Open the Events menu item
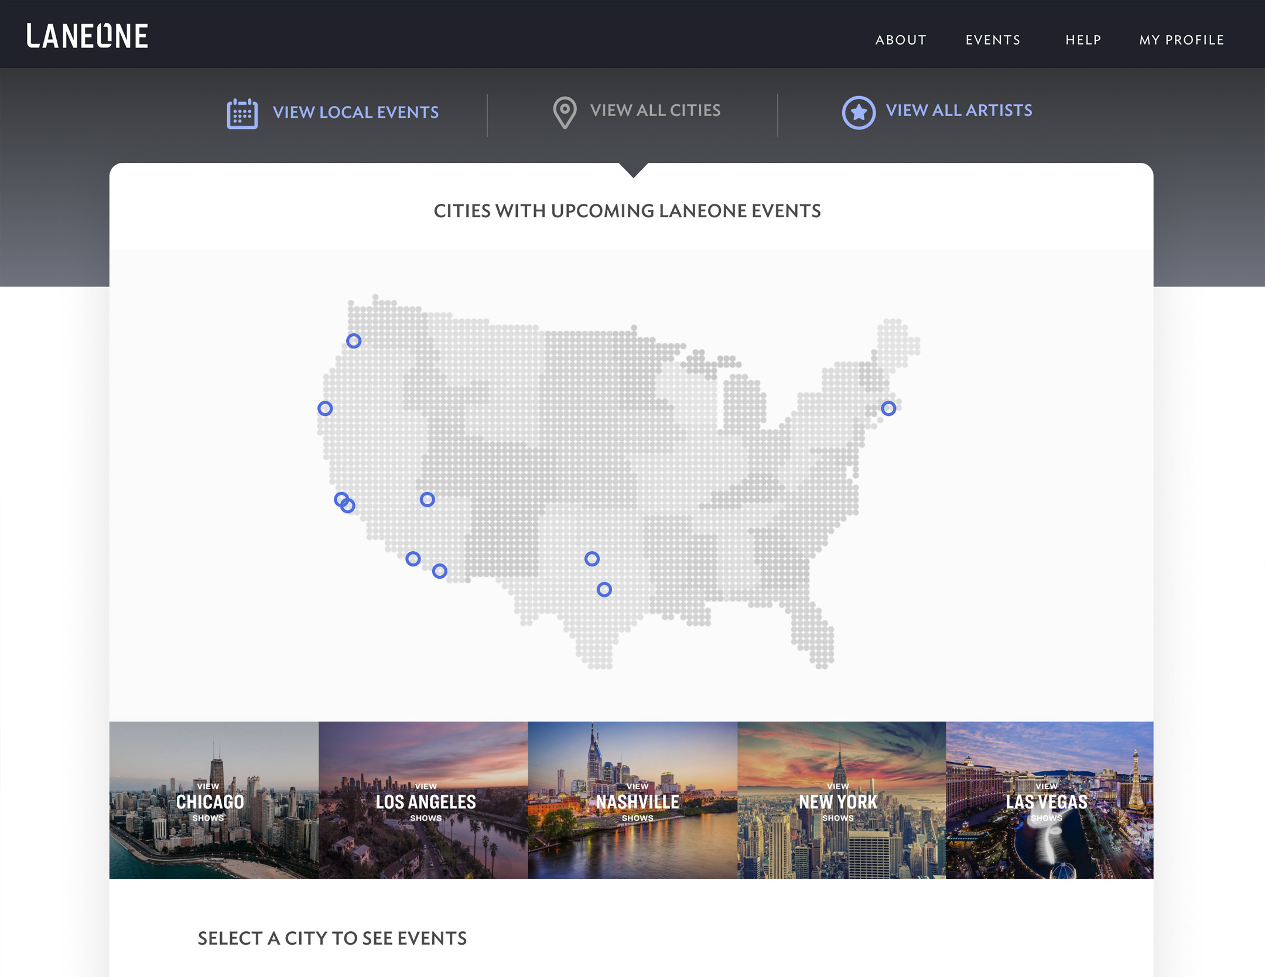Viewport: 1265px width, 977px height. pos(993,40)
